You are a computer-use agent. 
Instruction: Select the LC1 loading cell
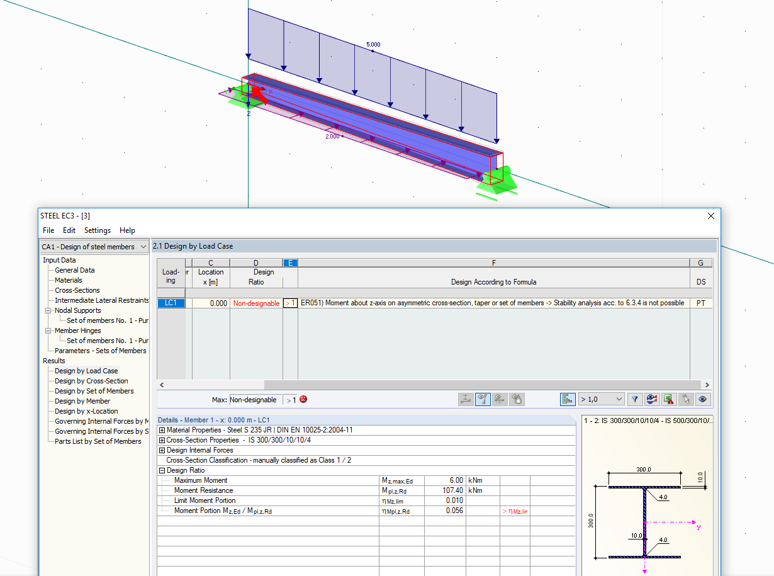(171, 303)
